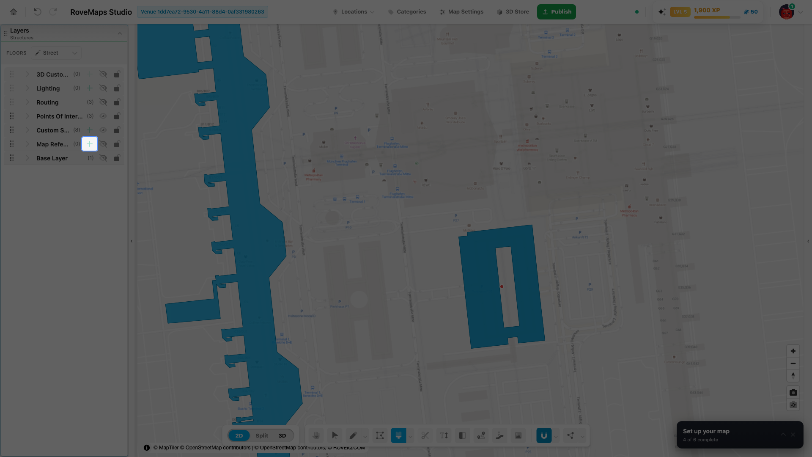The width and height of the screenshot is (812, 457).
Task: Click the Venue ID badge
Action: tap(203, 12)
